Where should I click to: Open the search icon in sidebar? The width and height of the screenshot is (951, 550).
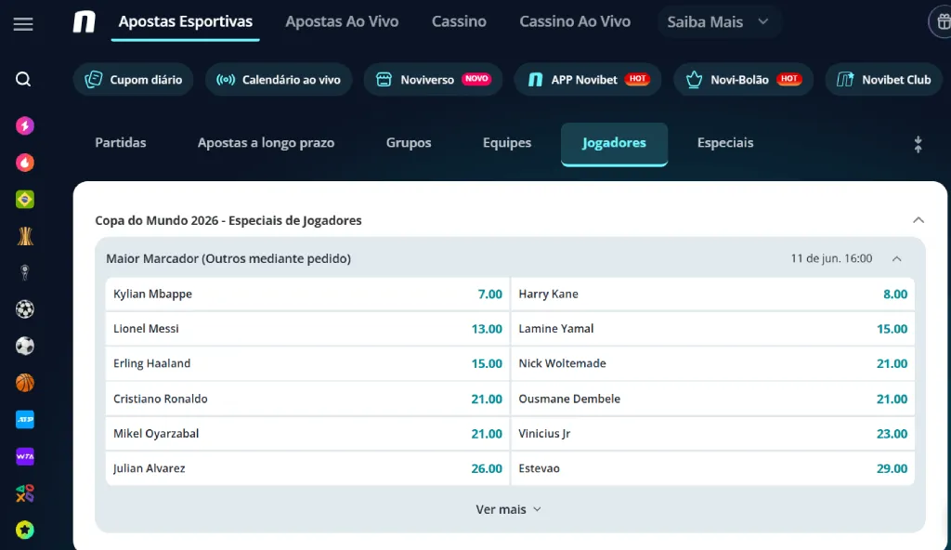[x=23, y=79]
